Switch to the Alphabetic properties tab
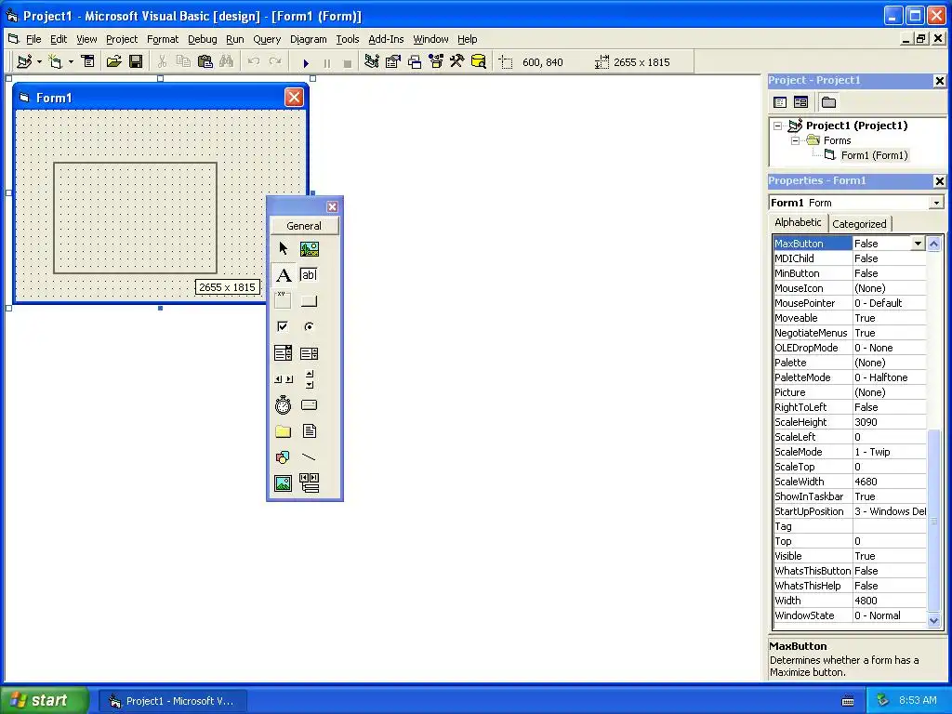 (x=798, y=222)
